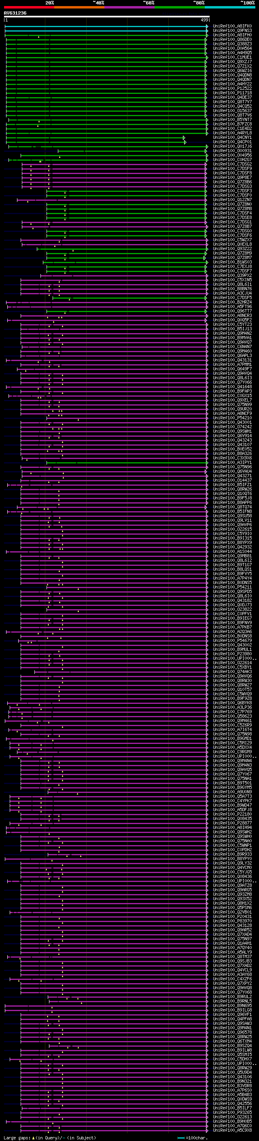Click hit label UniRef100_B8BN76
Screen dimensions: 259x1141
232,289
